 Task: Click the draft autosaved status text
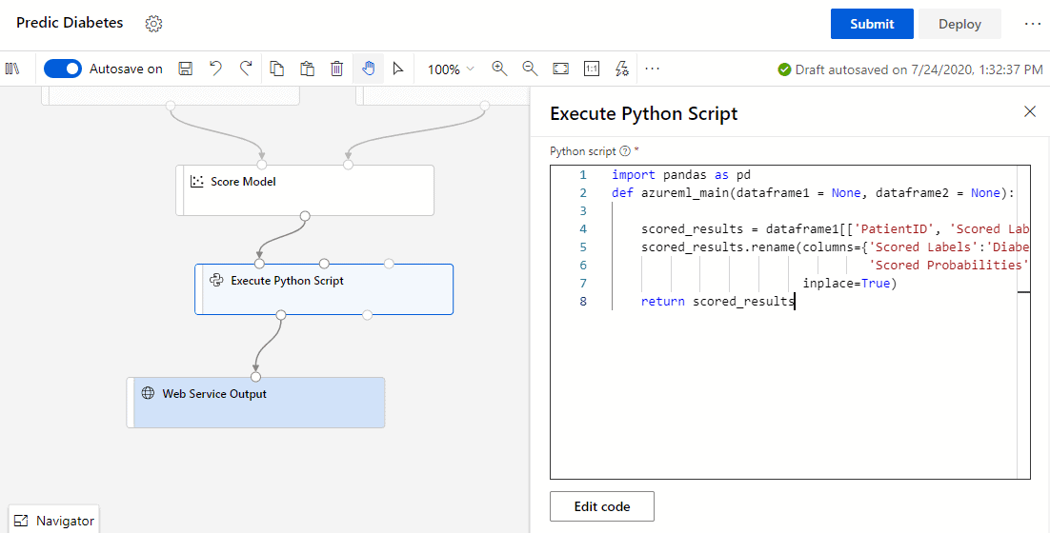point(919,69)
